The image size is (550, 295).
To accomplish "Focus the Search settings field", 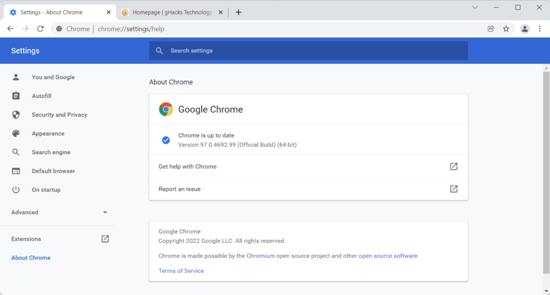I will (x=308, y=51).
